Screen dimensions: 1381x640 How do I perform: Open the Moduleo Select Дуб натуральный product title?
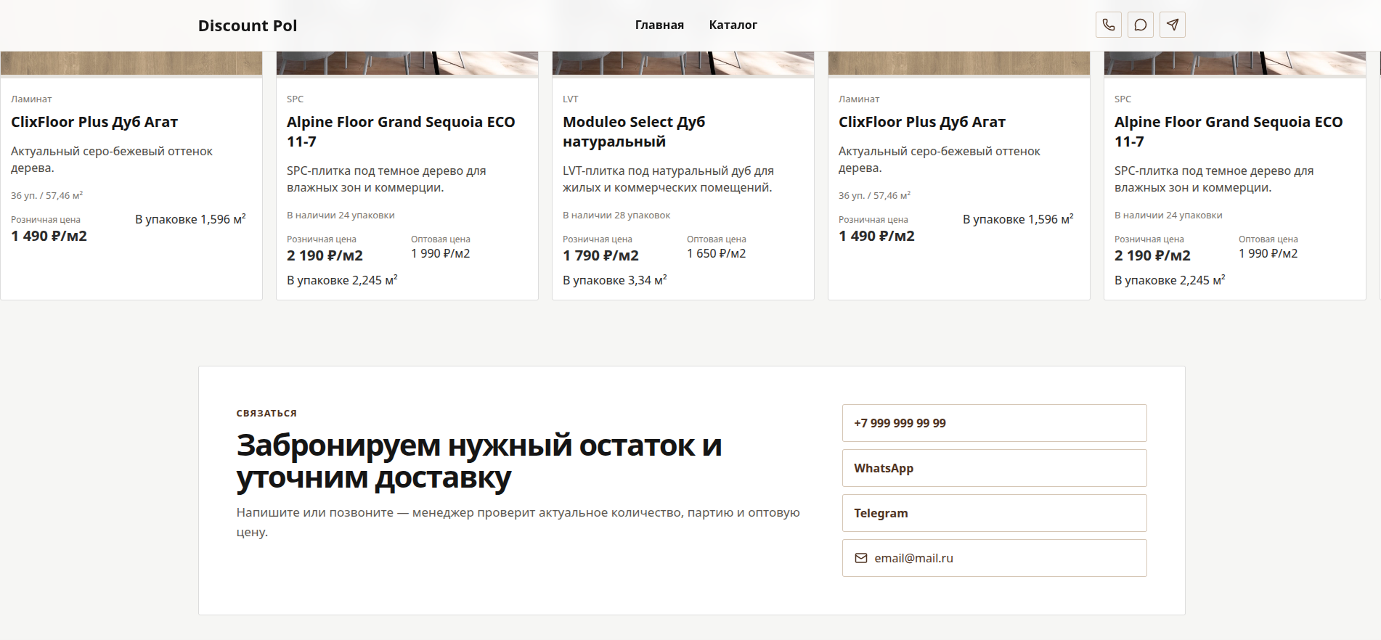tap(634, 131)
